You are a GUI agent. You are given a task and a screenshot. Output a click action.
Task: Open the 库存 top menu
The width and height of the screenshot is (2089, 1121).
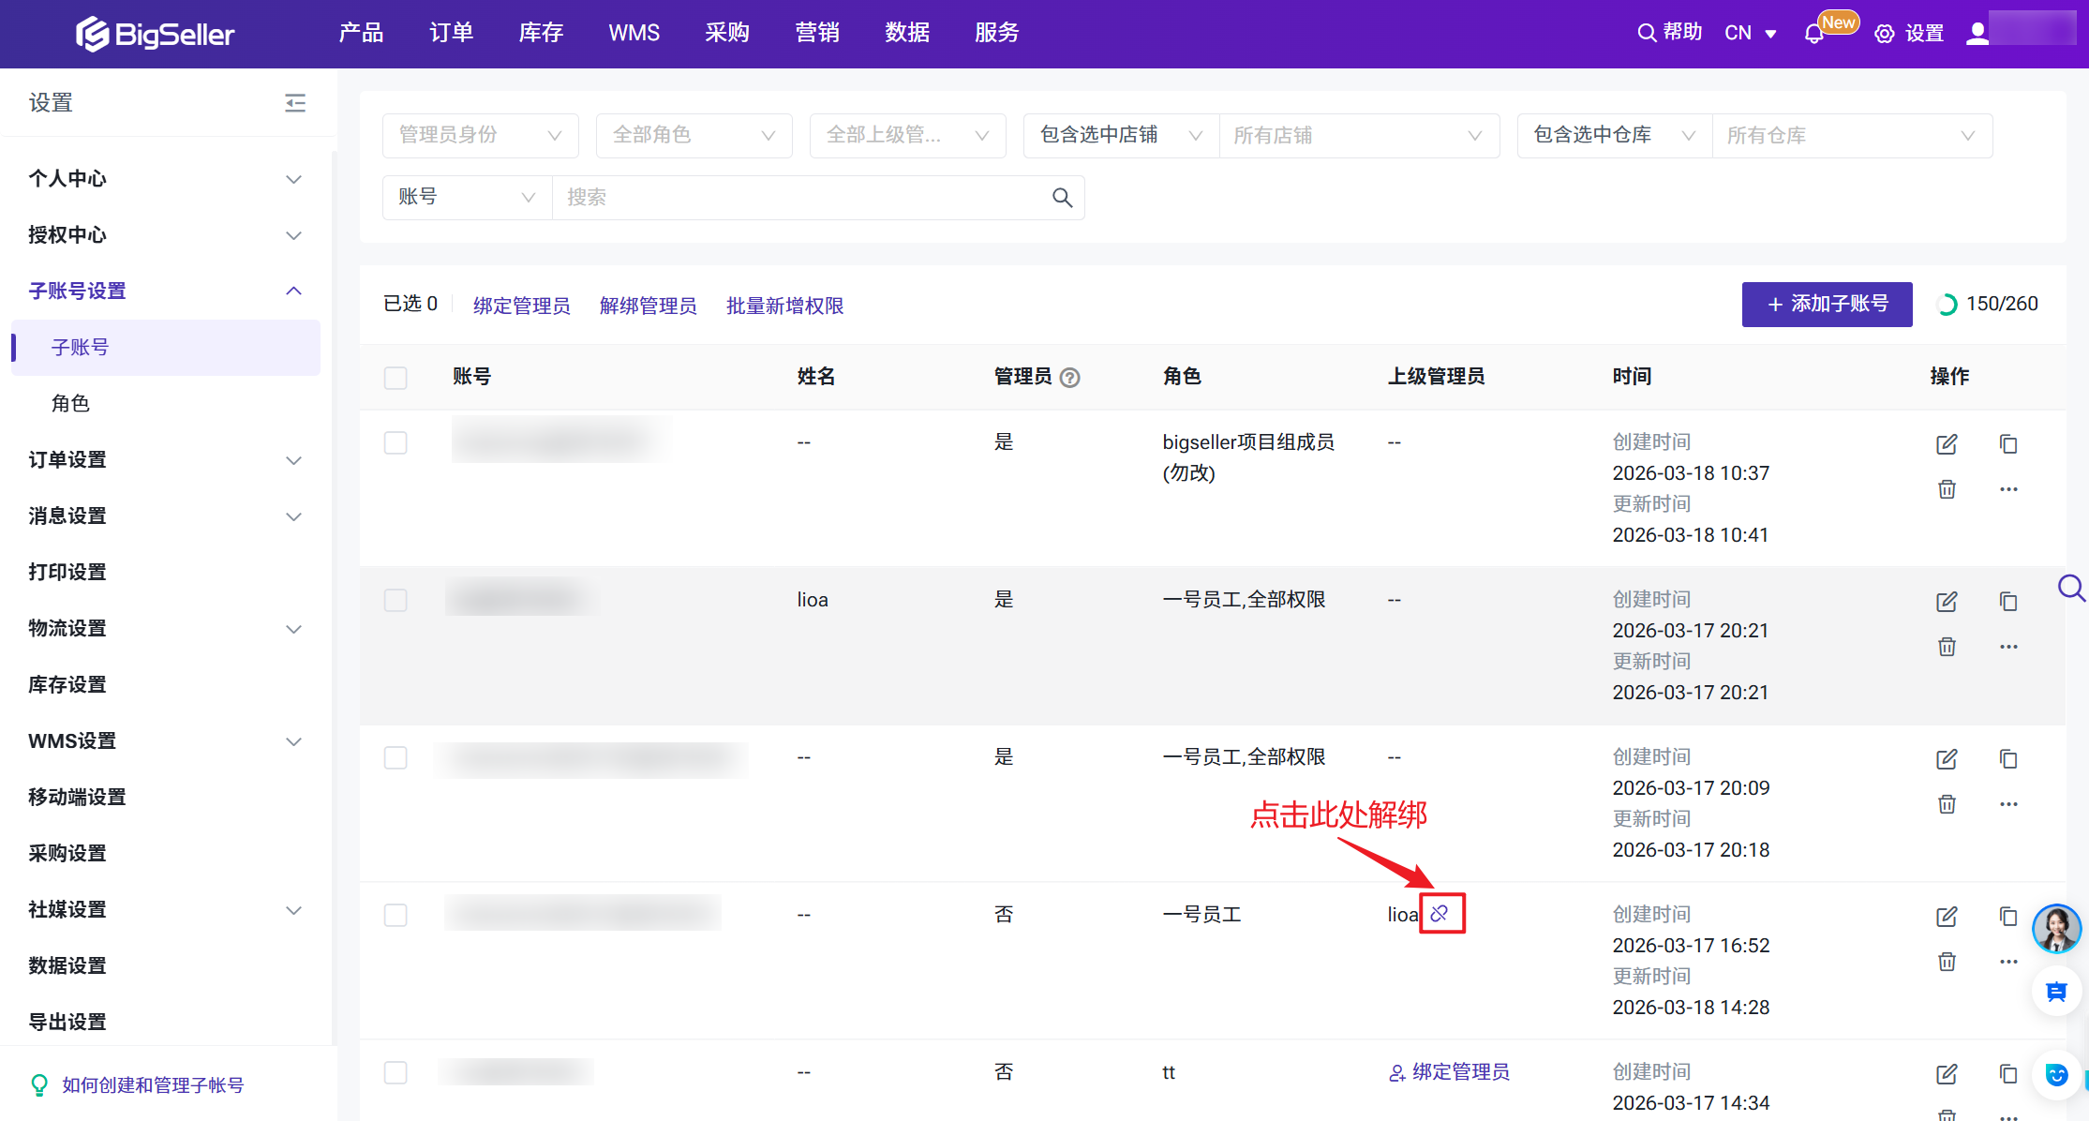tap(541, 33)
